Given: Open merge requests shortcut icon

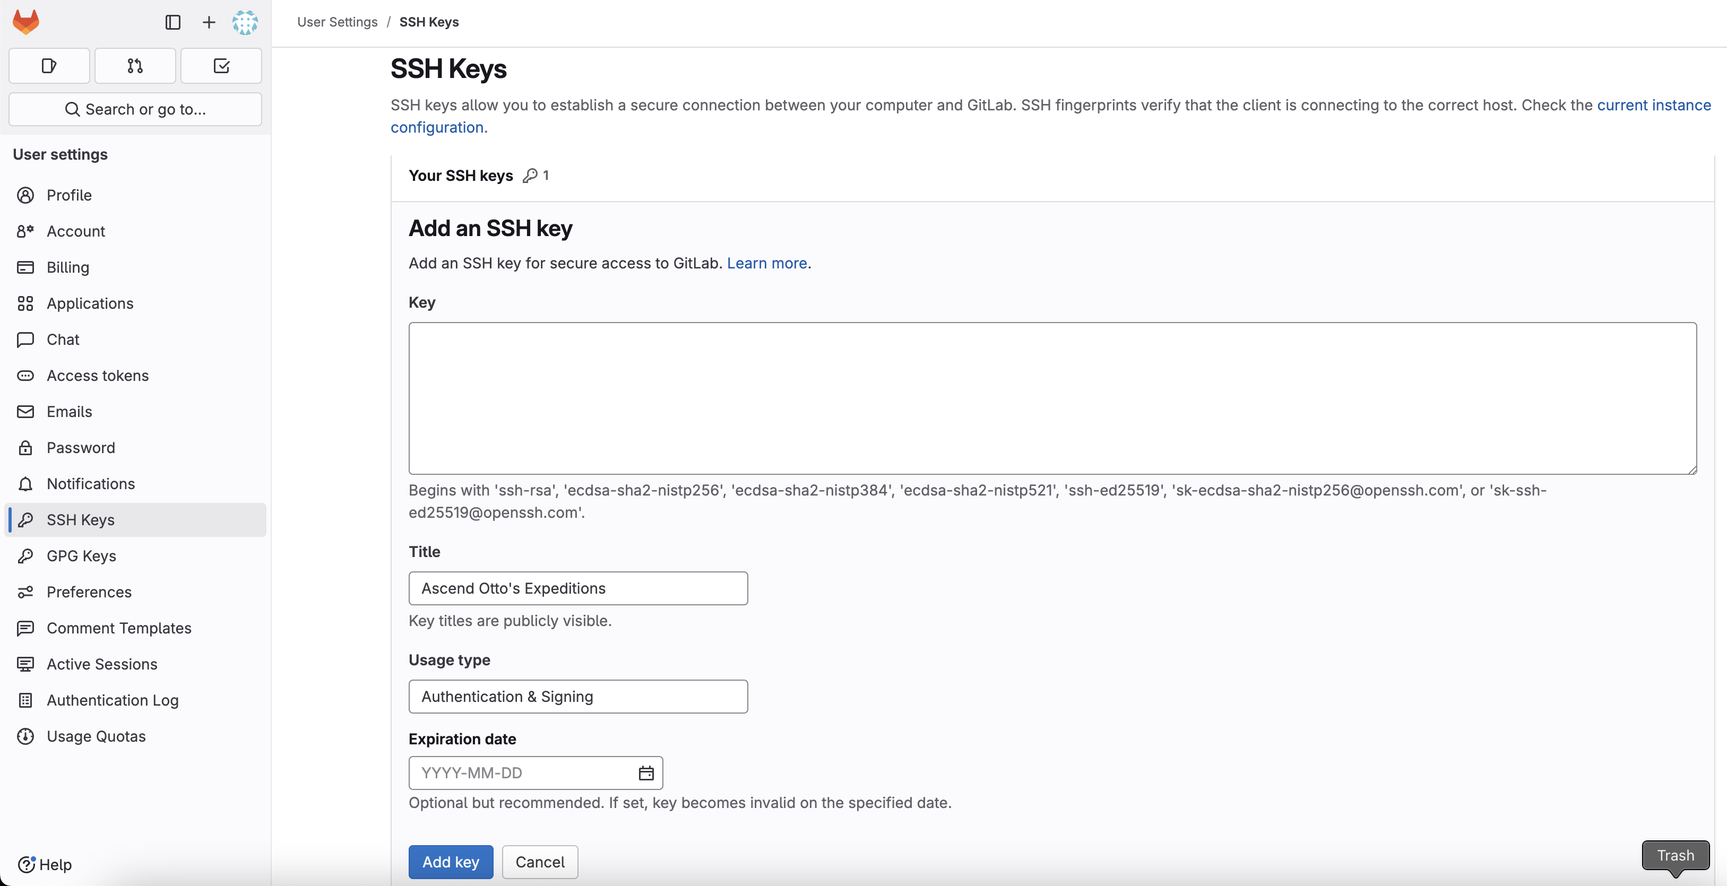Looking at the screenshot, I should 135,66.
